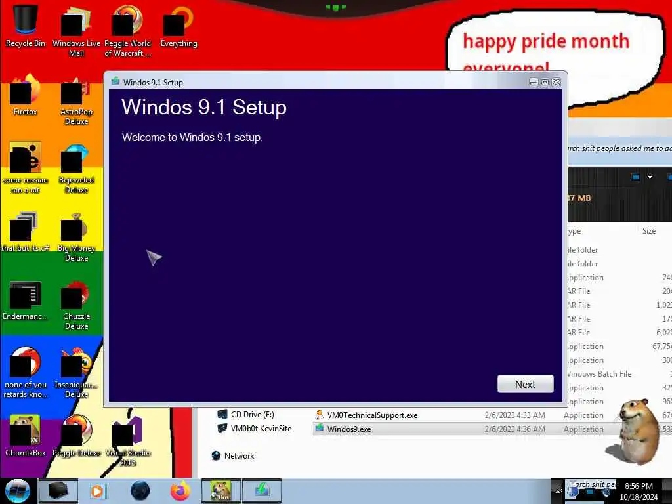The height and width of the screenshot is (504, 672).
Task: Select the Windows Live Mail desktop icon
Action: [x=76, y=31]
